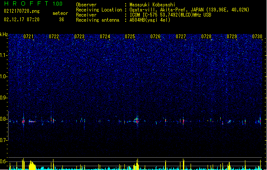Click the Observer label
This screenshot has height=170, width=267.
point(86,5)
